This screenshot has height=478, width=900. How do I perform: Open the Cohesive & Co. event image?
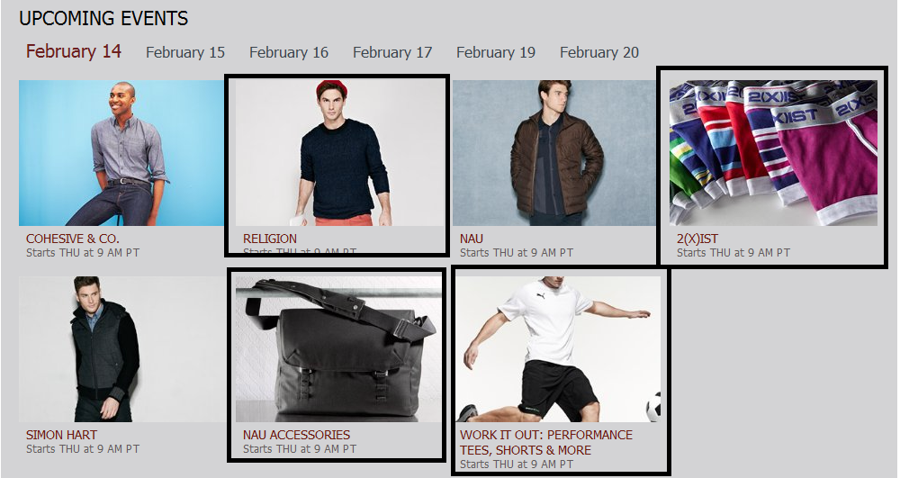click(121, 153)
